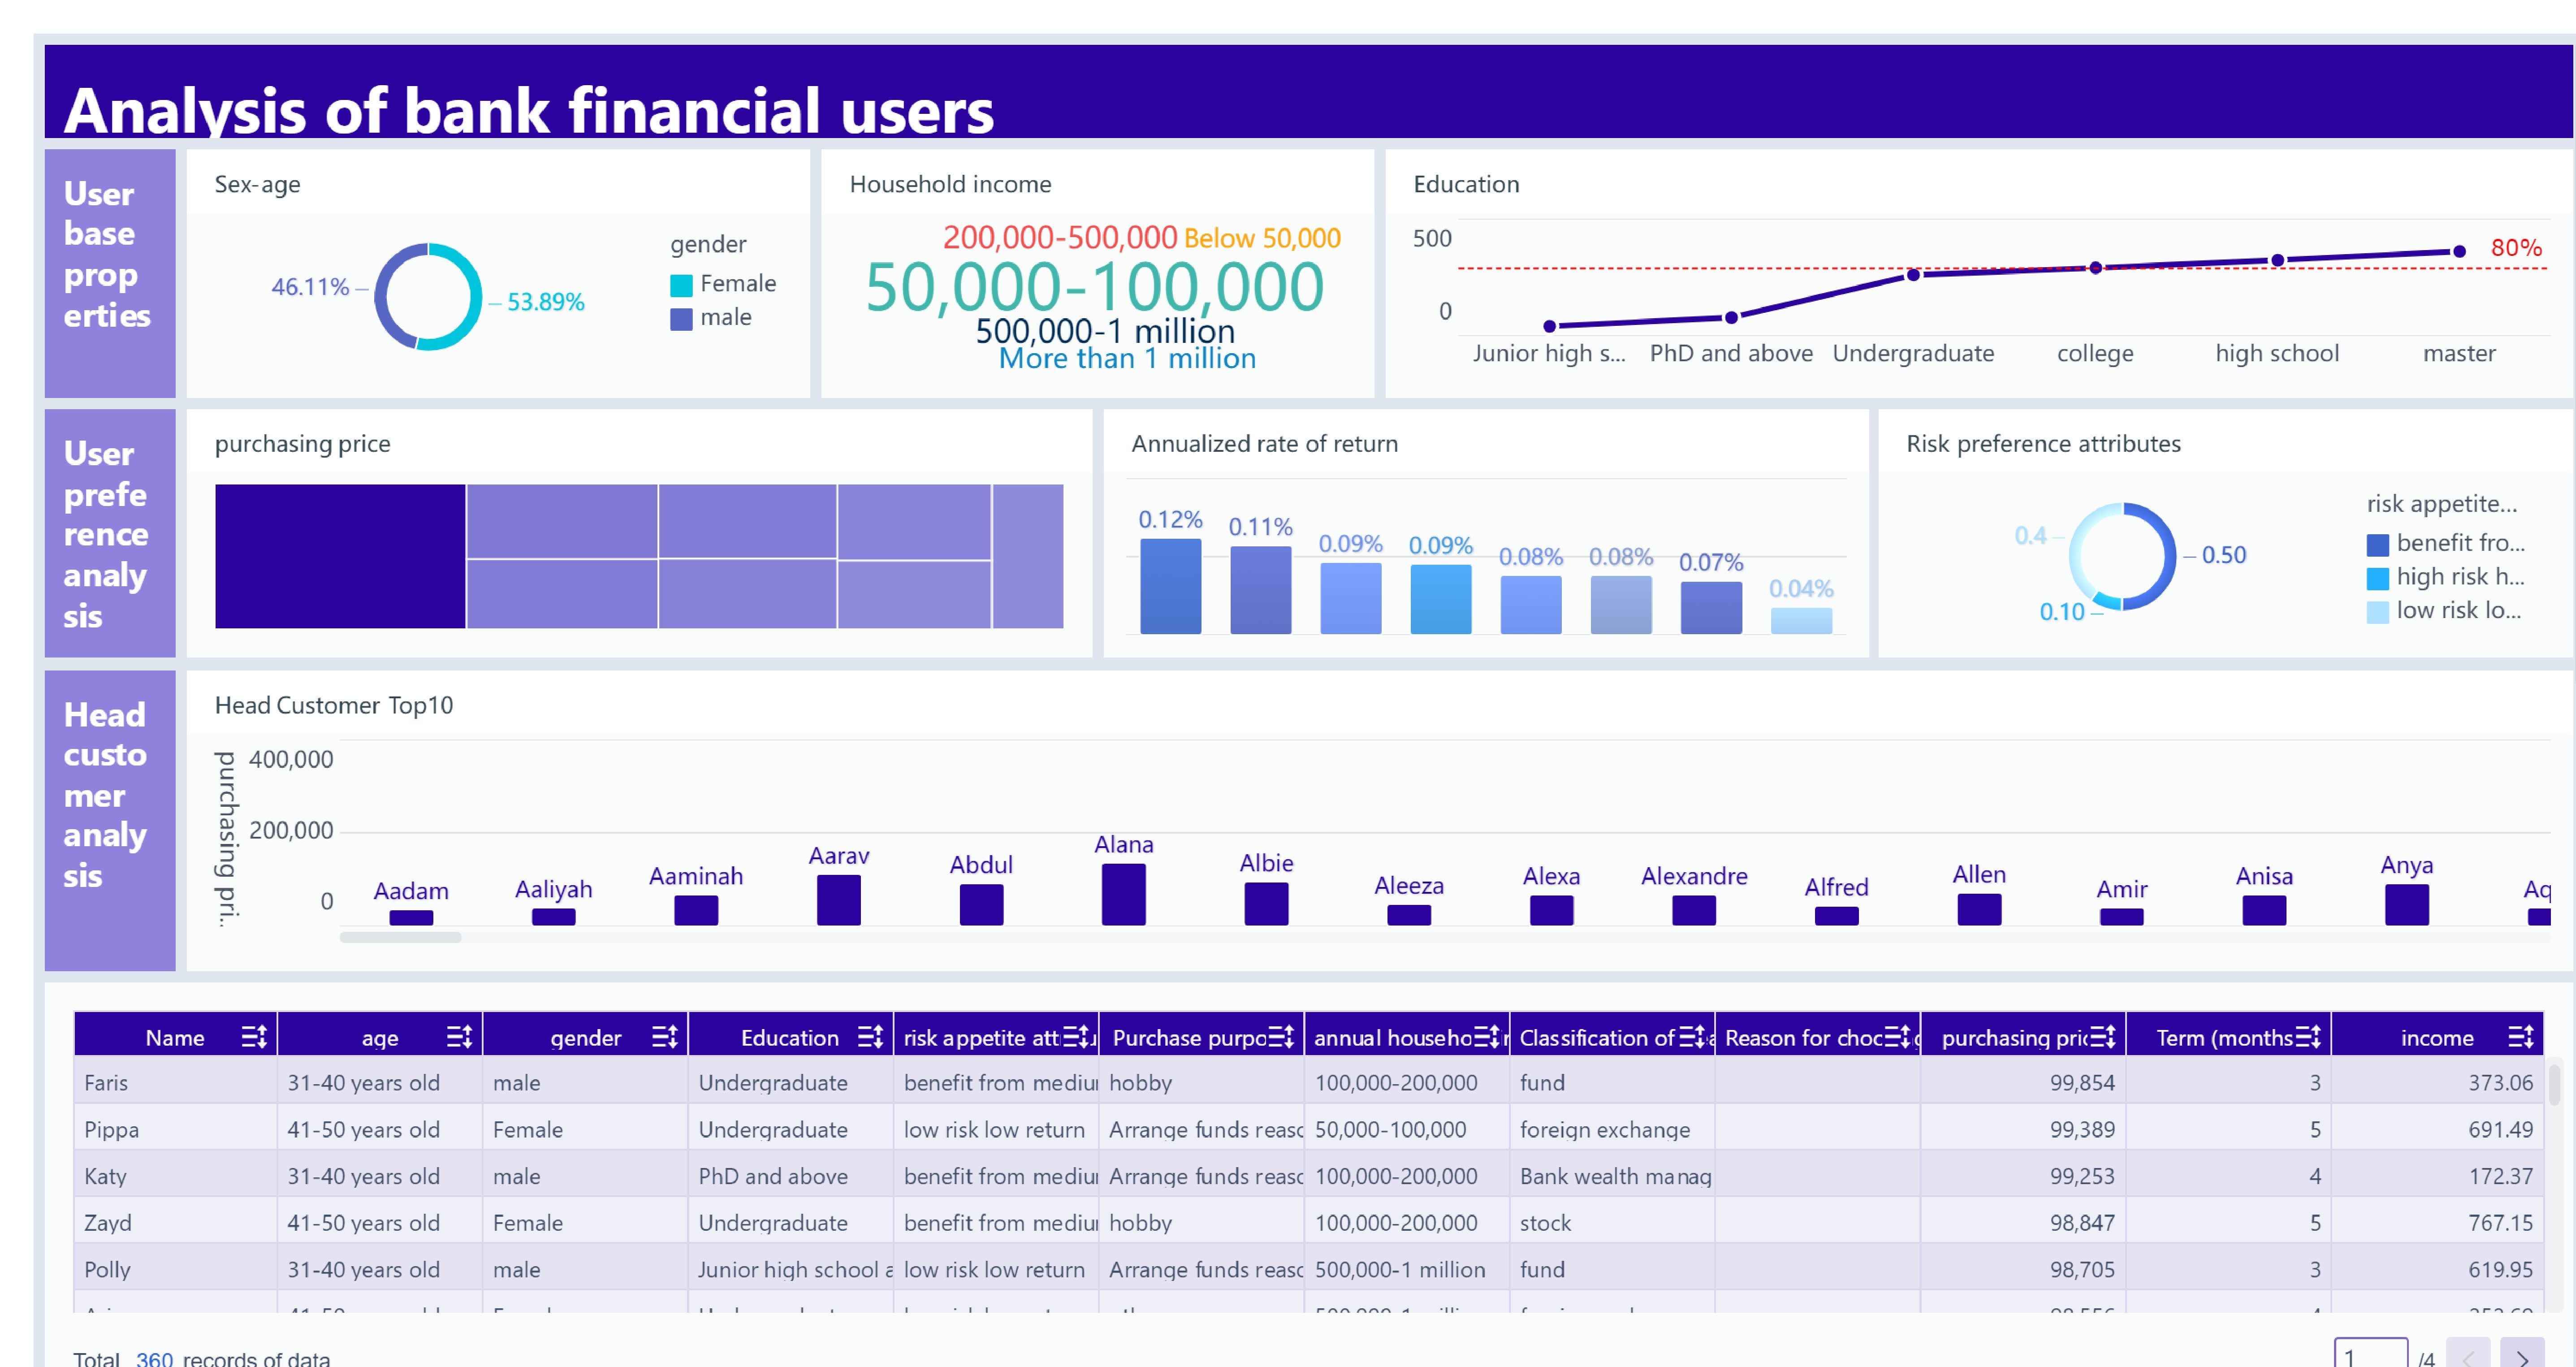The width and height of the screenshot is (2576, 1367).
Task: Click Reason for choice sort icon
Action: tap(1898, 1037)
